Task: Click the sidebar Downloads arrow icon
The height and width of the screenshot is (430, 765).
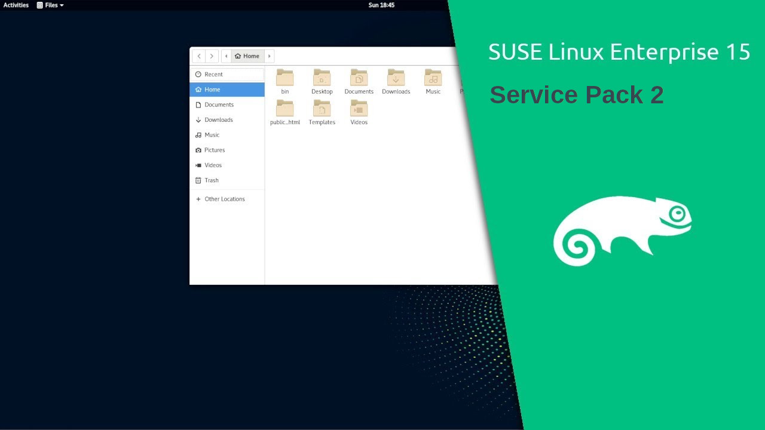Action: pos(198,120)
